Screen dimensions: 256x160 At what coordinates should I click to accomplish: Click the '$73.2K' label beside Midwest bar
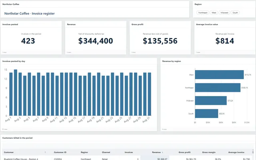(x=230, y=101)
